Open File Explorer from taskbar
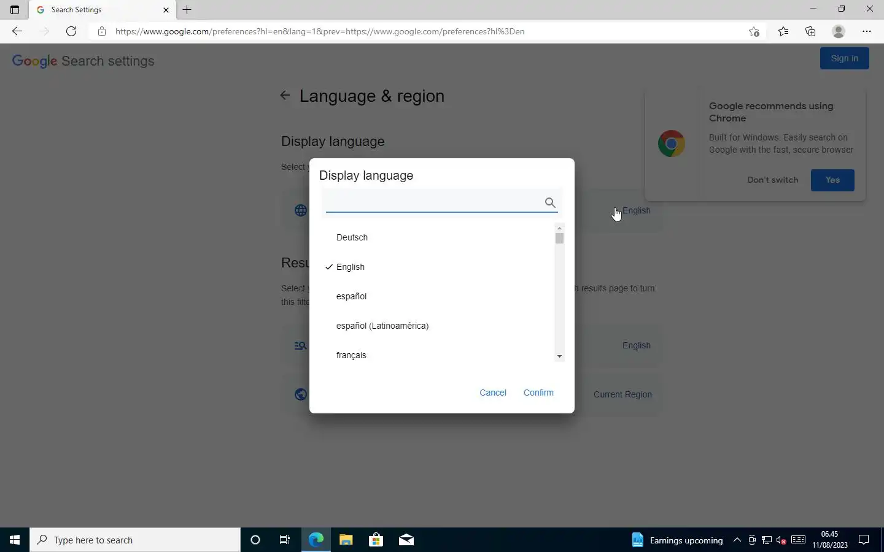The width and height of the screenshot is (884, 552). tap(346, 540)
